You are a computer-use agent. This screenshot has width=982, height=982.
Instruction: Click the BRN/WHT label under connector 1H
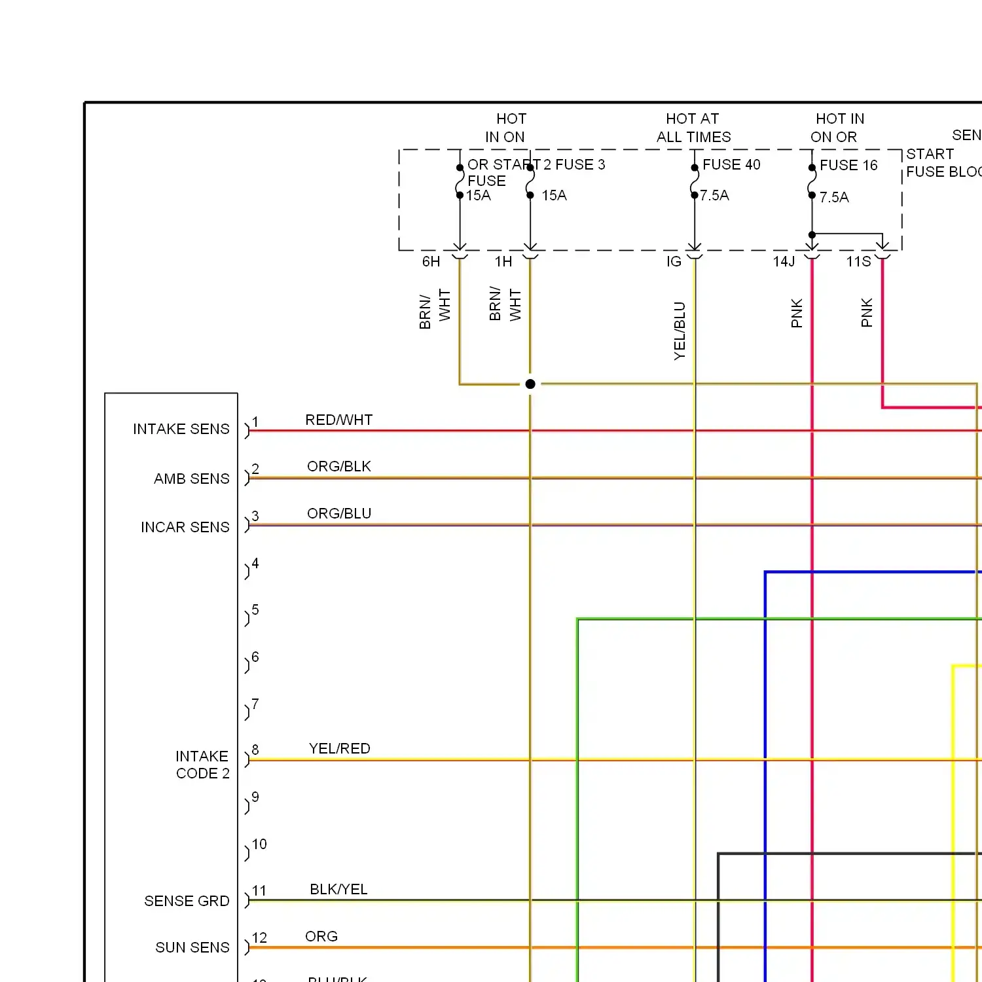tap(505, 304)
